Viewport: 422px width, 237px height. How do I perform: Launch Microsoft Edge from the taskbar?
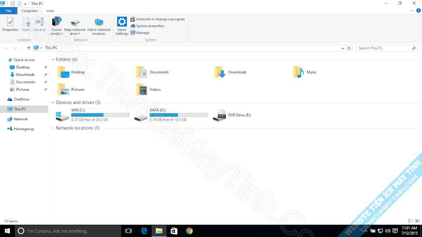coord(144,231)
